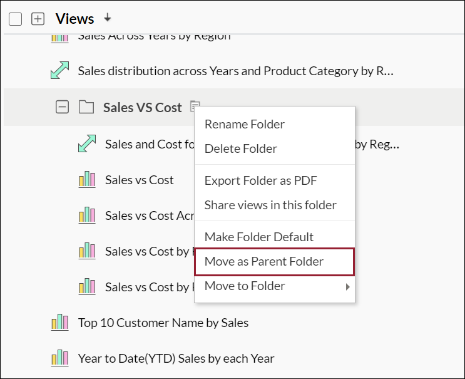Choose Rename Folder from the context menu
This screenshot has width=465, height=379.
pos(245,124)
